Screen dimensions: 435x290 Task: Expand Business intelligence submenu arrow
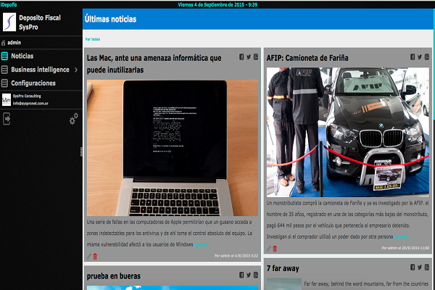tap(76, 70)
